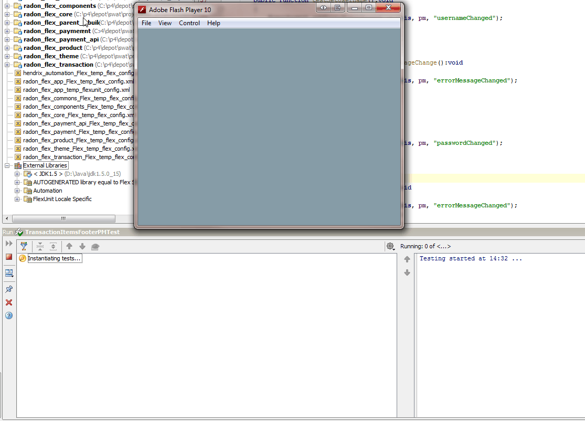Open test runner help via question mark icon
585x421 pixels.
pos(8,315)
